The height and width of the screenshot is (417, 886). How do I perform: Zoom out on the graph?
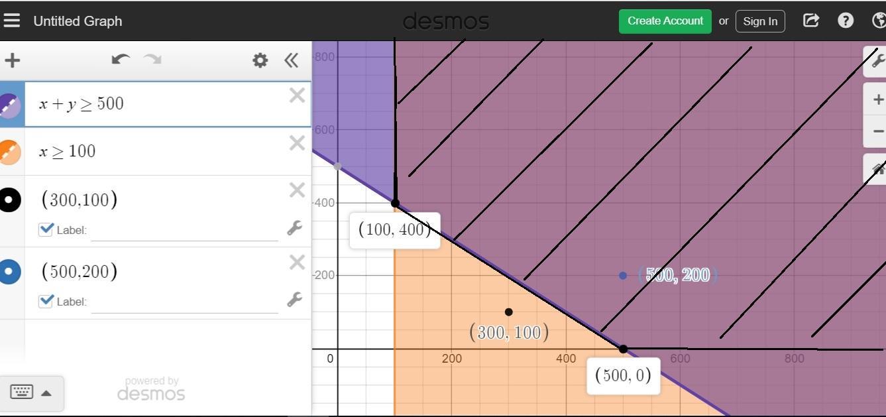point(877,131)
